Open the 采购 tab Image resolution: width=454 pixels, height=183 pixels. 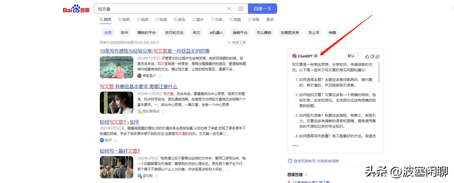click(254, 20)
